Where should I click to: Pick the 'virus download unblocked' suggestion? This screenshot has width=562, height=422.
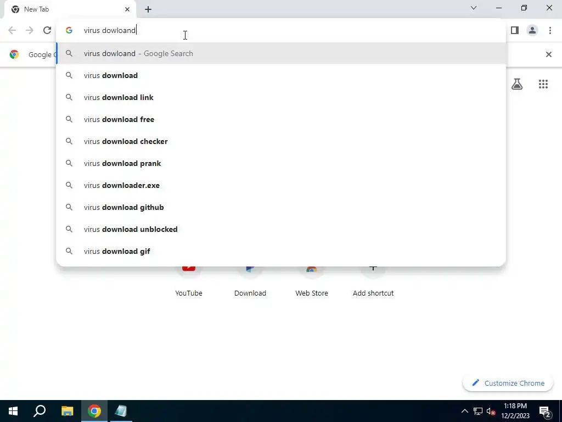point(281,229)
